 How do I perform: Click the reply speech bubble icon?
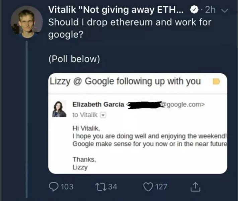tap(53, 186)
